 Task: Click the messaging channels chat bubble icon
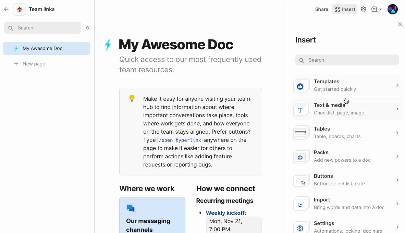pos(131,208)
